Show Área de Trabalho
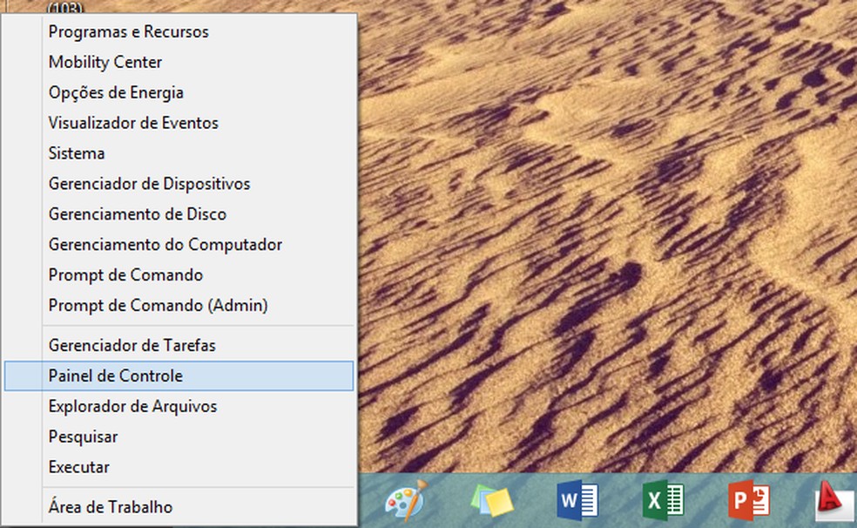Viewport: 857px width, 528px height. click(x=179, y=507)
